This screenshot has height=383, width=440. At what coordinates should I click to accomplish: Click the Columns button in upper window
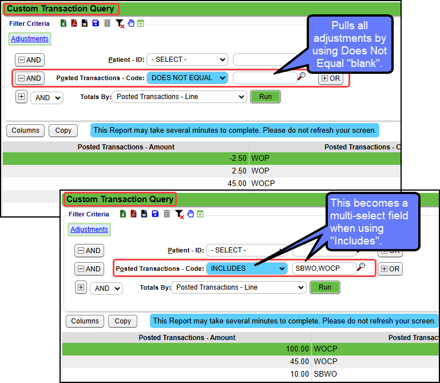(26, 131)
